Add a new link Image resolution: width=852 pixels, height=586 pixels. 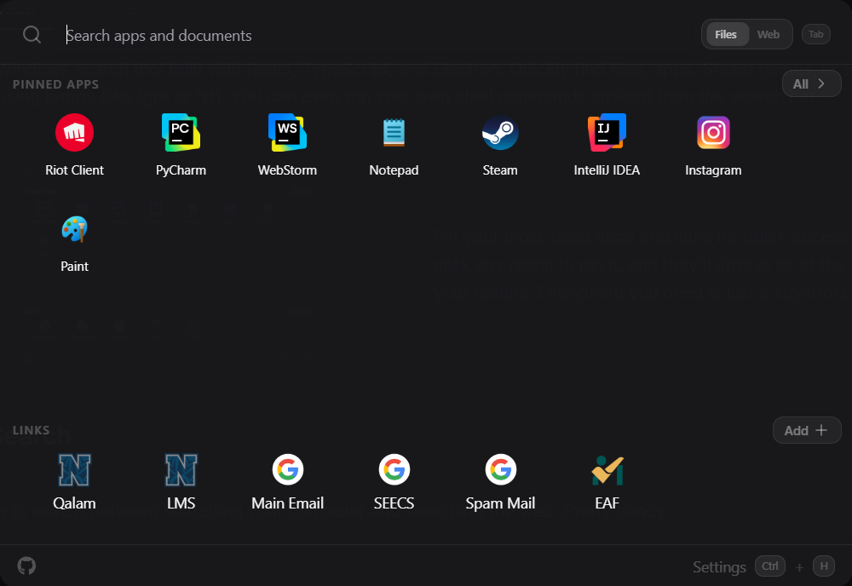tap(807, 431)
